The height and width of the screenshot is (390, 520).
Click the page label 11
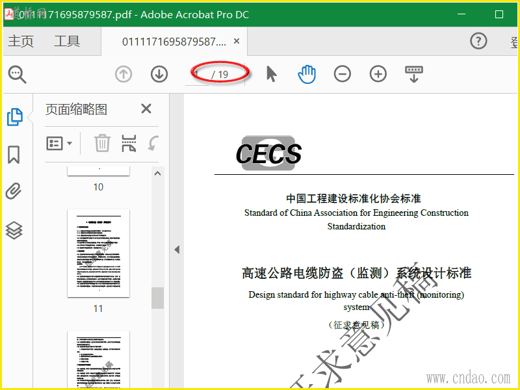tap(98, 309)
